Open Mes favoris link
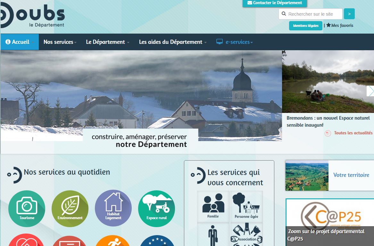The height and width of the screenshot is (246, 374). point(342,25)
